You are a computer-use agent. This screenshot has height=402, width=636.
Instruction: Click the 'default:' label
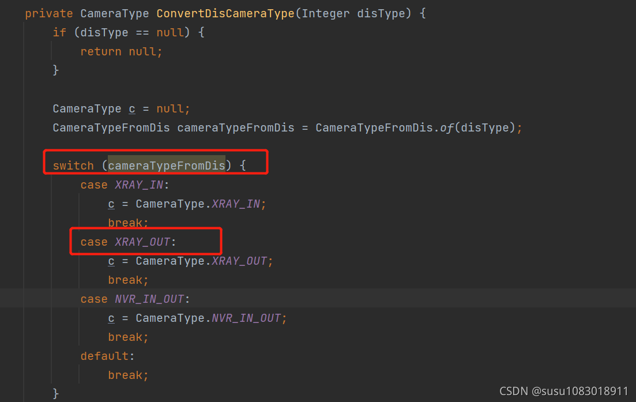(x=107, y=356)
